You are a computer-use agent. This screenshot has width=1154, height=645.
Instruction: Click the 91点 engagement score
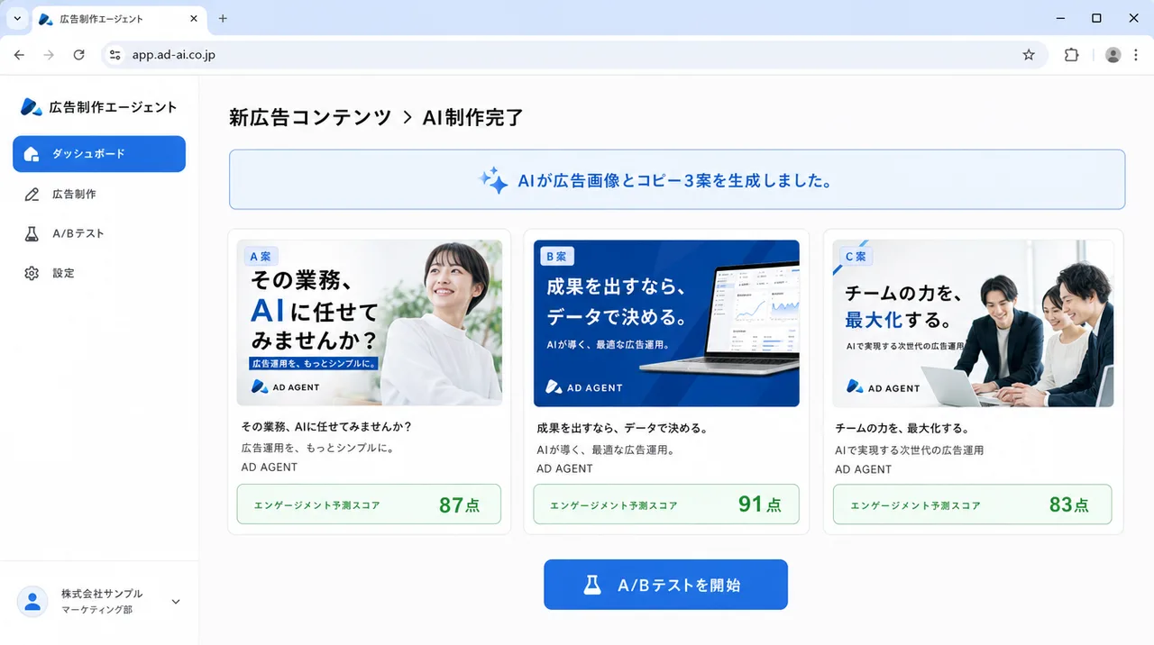(759, 504)
